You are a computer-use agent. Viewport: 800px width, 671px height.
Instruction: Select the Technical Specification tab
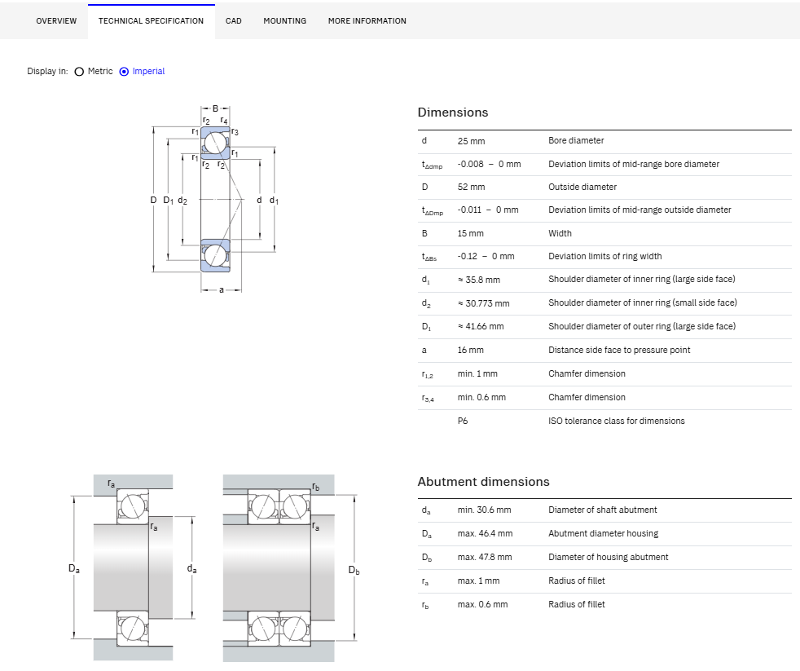[151, 21]
